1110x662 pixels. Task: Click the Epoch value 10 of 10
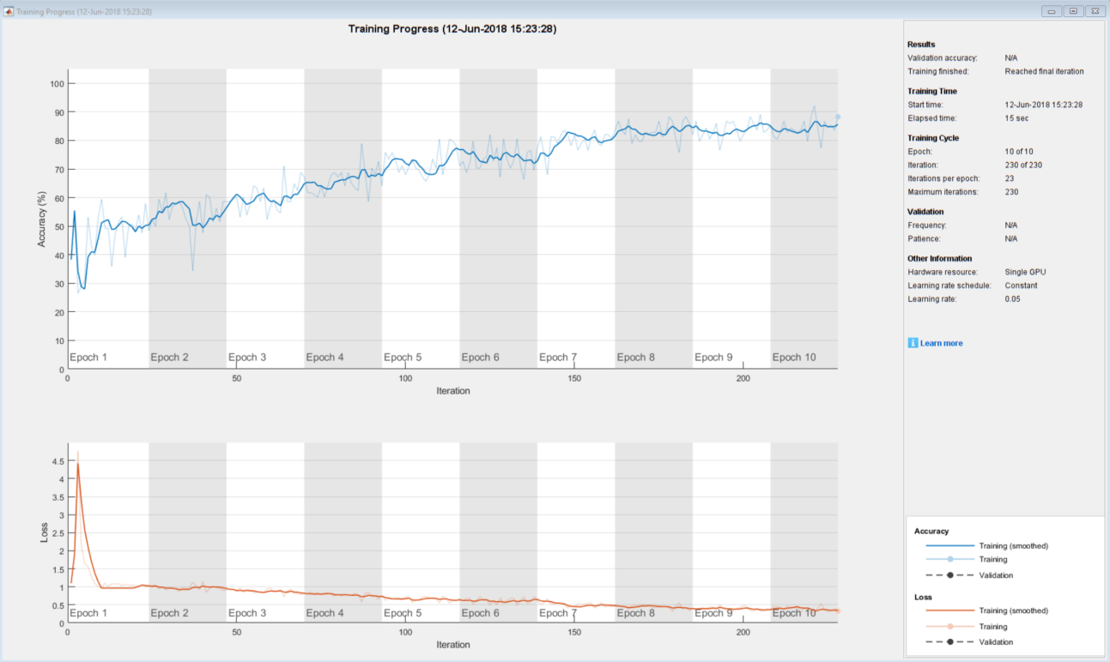coord(1019,152)
